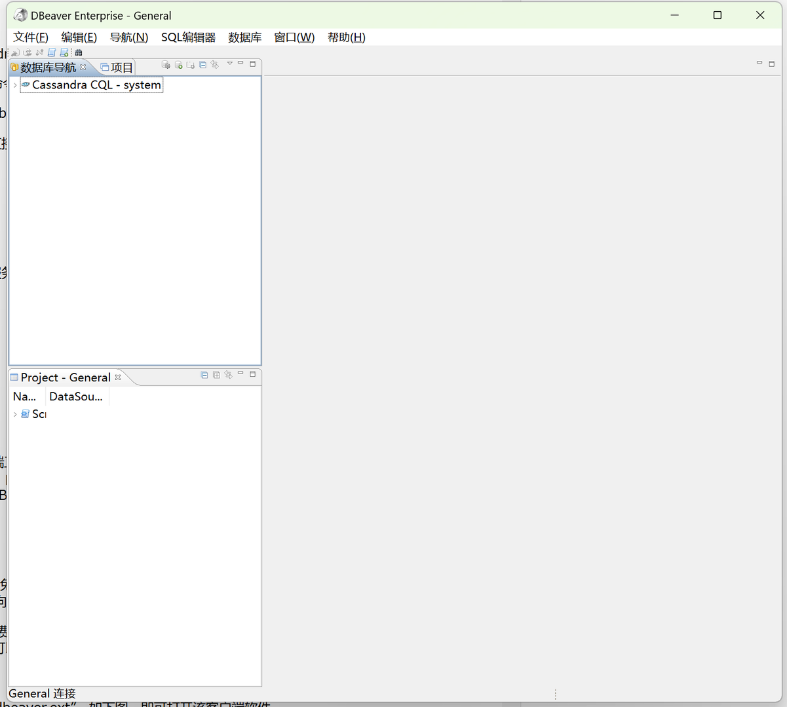Collapse all nodes in database navigator

(202, 65)
